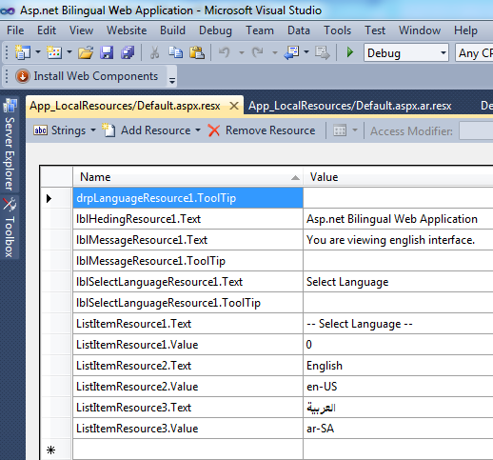
Task: Select the ListItemResource3.Text name cell
Action: pyautogui.click(x=187, y=408)
